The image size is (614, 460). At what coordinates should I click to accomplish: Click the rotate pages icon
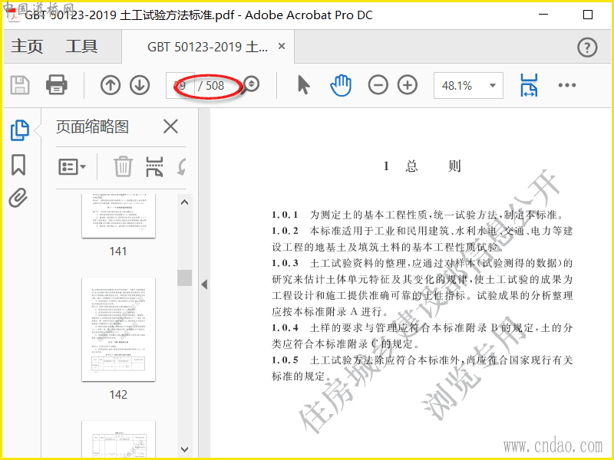click(181, 166)
